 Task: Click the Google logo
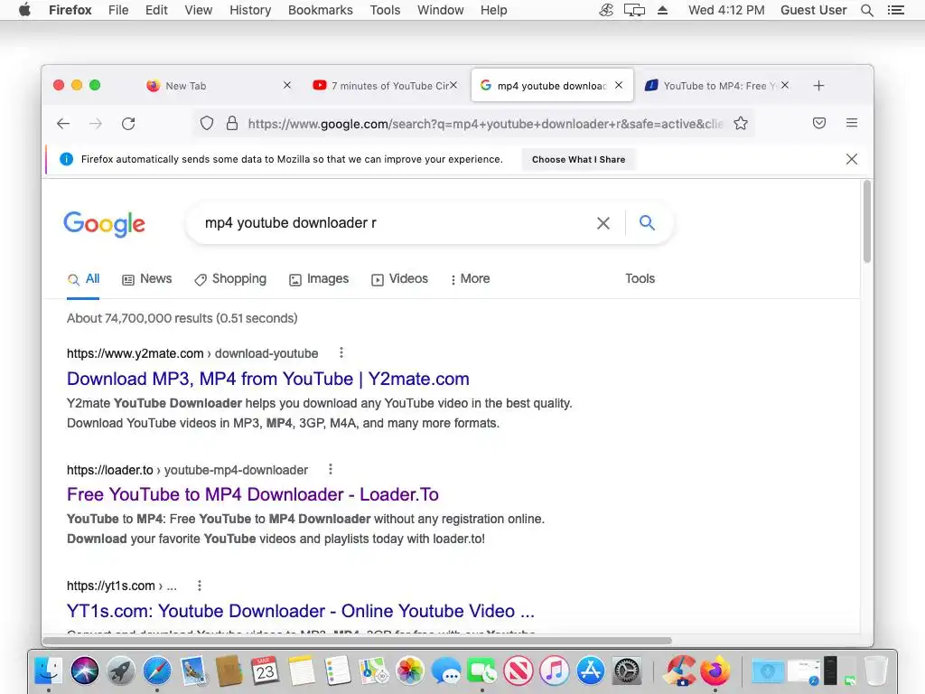point(105,224)
